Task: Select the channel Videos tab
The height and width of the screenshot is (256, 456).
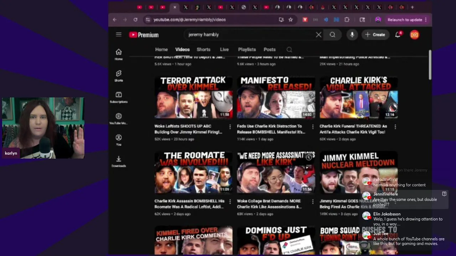Action: tap(182, 49)
